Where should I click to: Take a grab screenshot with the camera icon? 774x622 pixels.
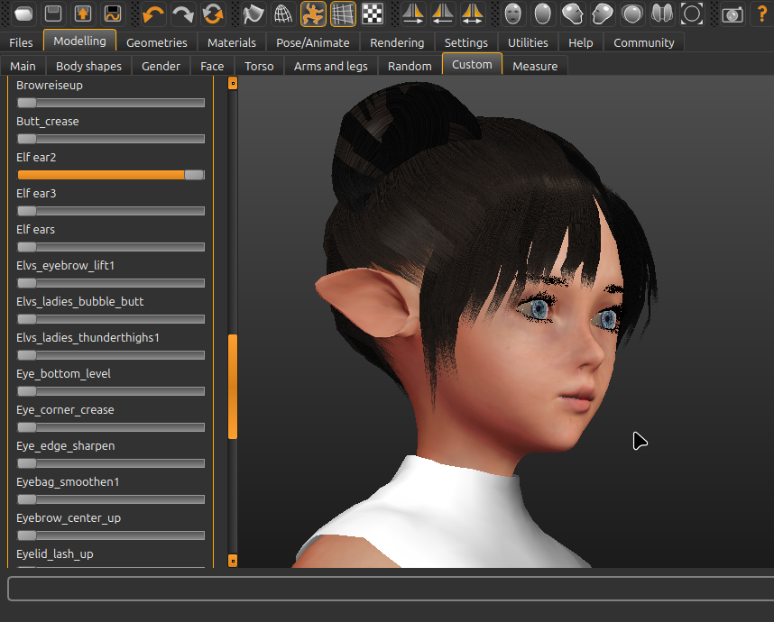coord(733,14)
